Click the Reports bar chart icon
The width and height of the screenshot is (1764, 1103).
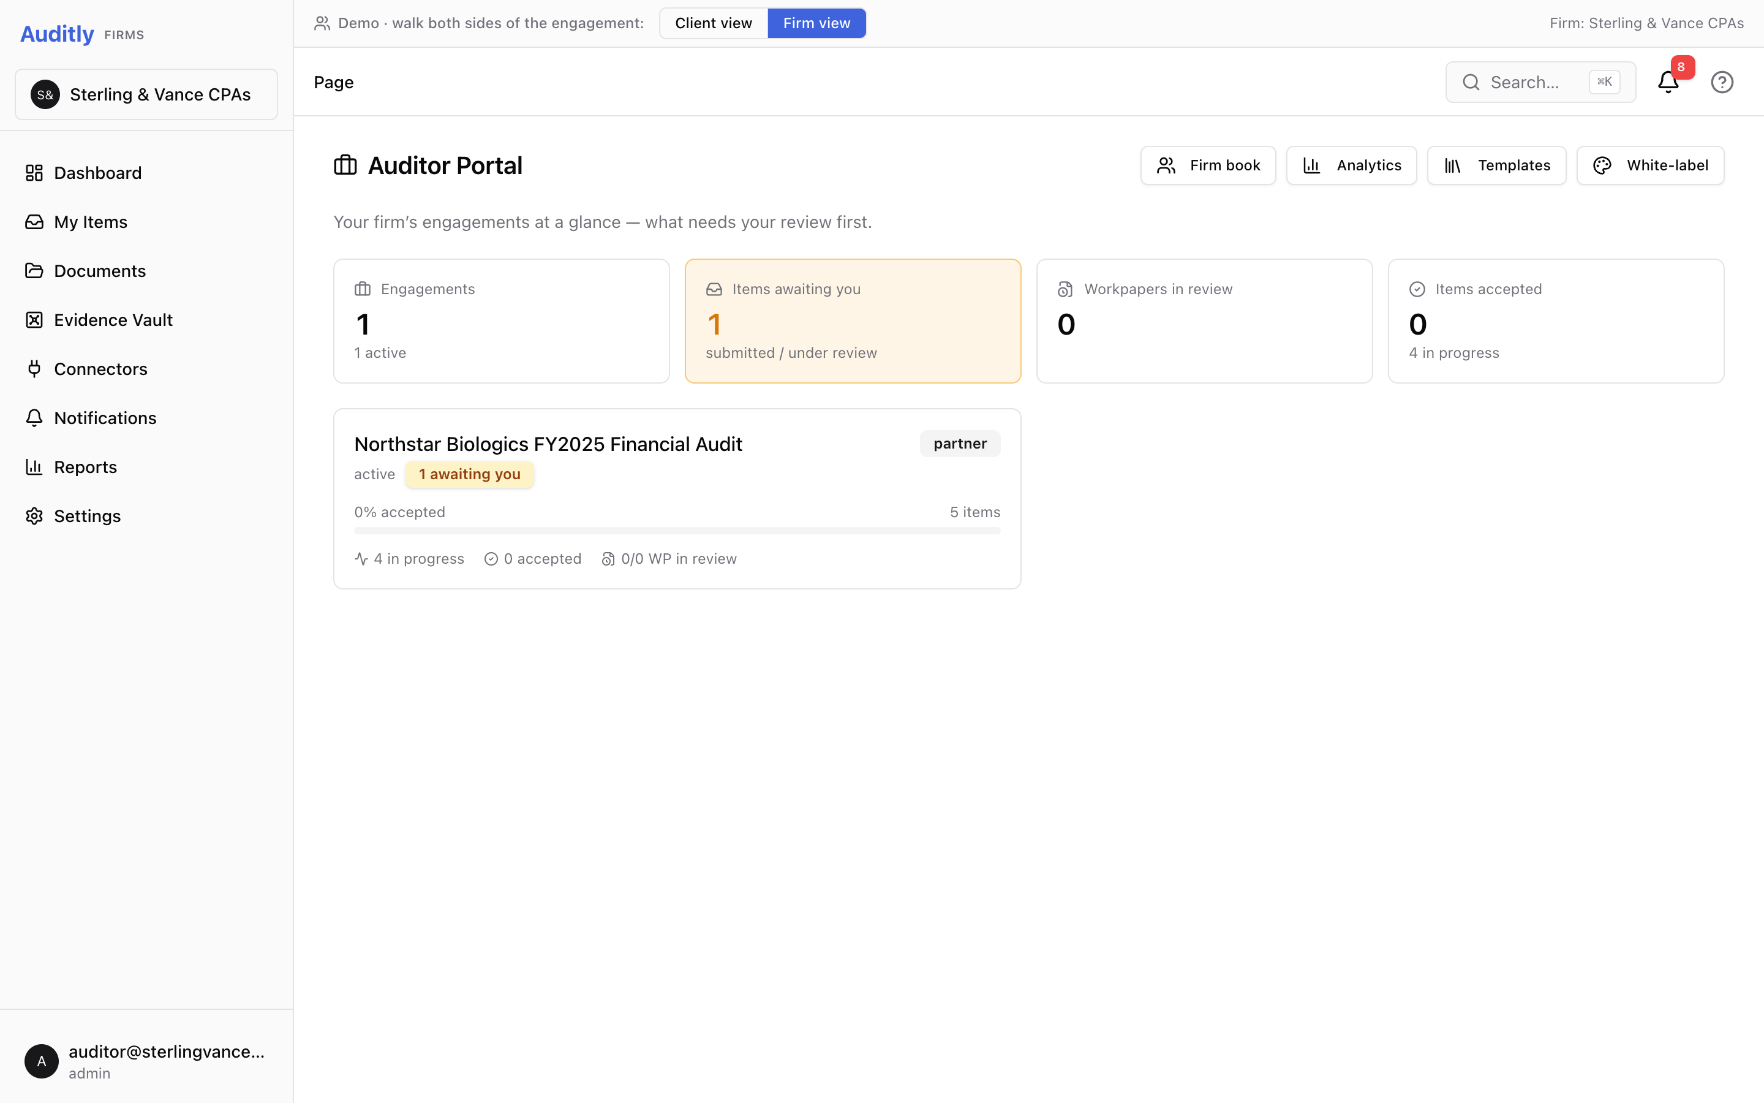click(34, 466)
